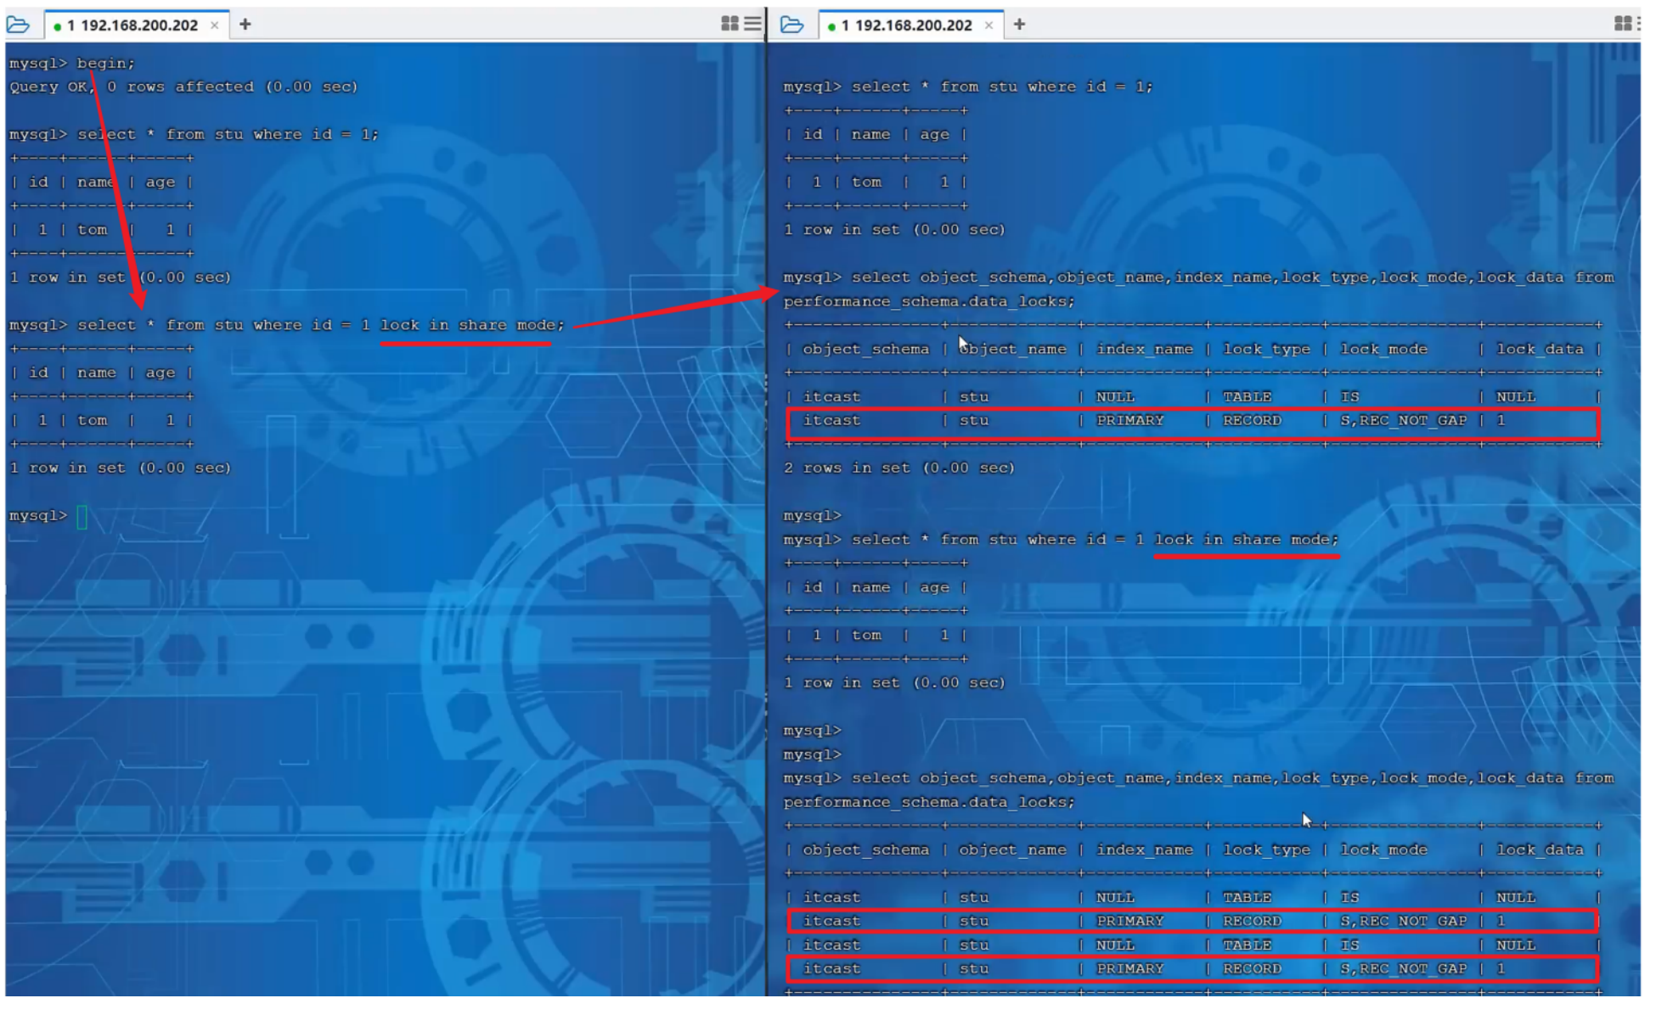Open session folder icon in right pane
1656x1015 pixels.
coord(791,25)
